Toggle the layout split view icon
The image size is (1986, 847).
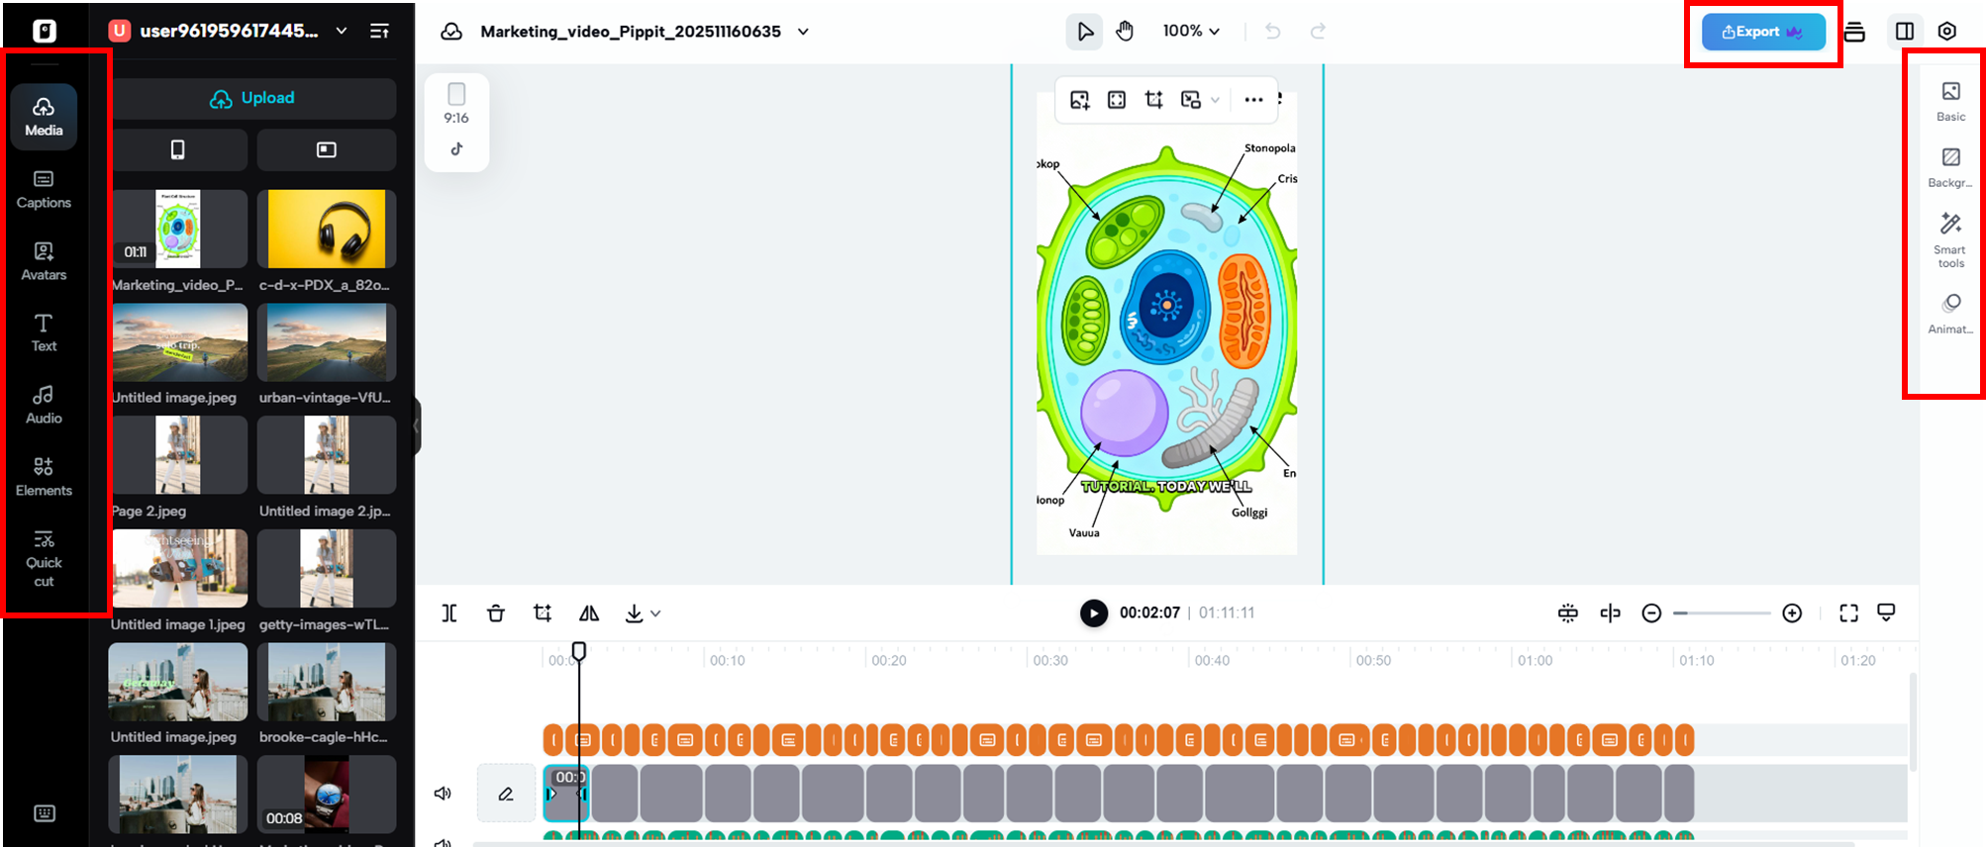click(x=1905, y=32)
